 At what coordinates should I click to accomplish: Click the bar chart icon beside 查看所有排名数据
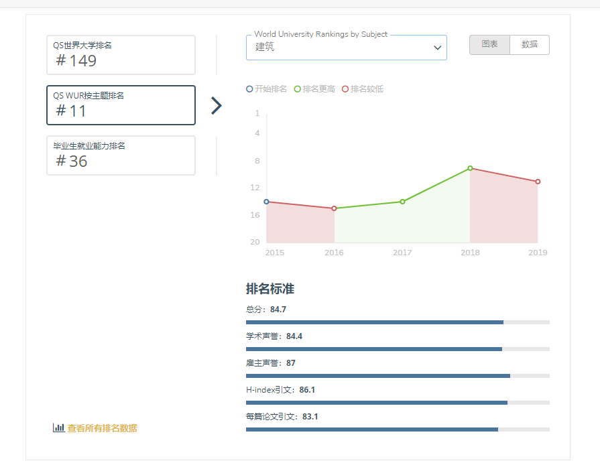[58, 428]
